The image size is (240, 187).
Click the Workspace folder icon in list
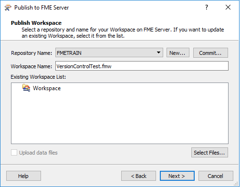pyautogui.click(x=26, y=88)
